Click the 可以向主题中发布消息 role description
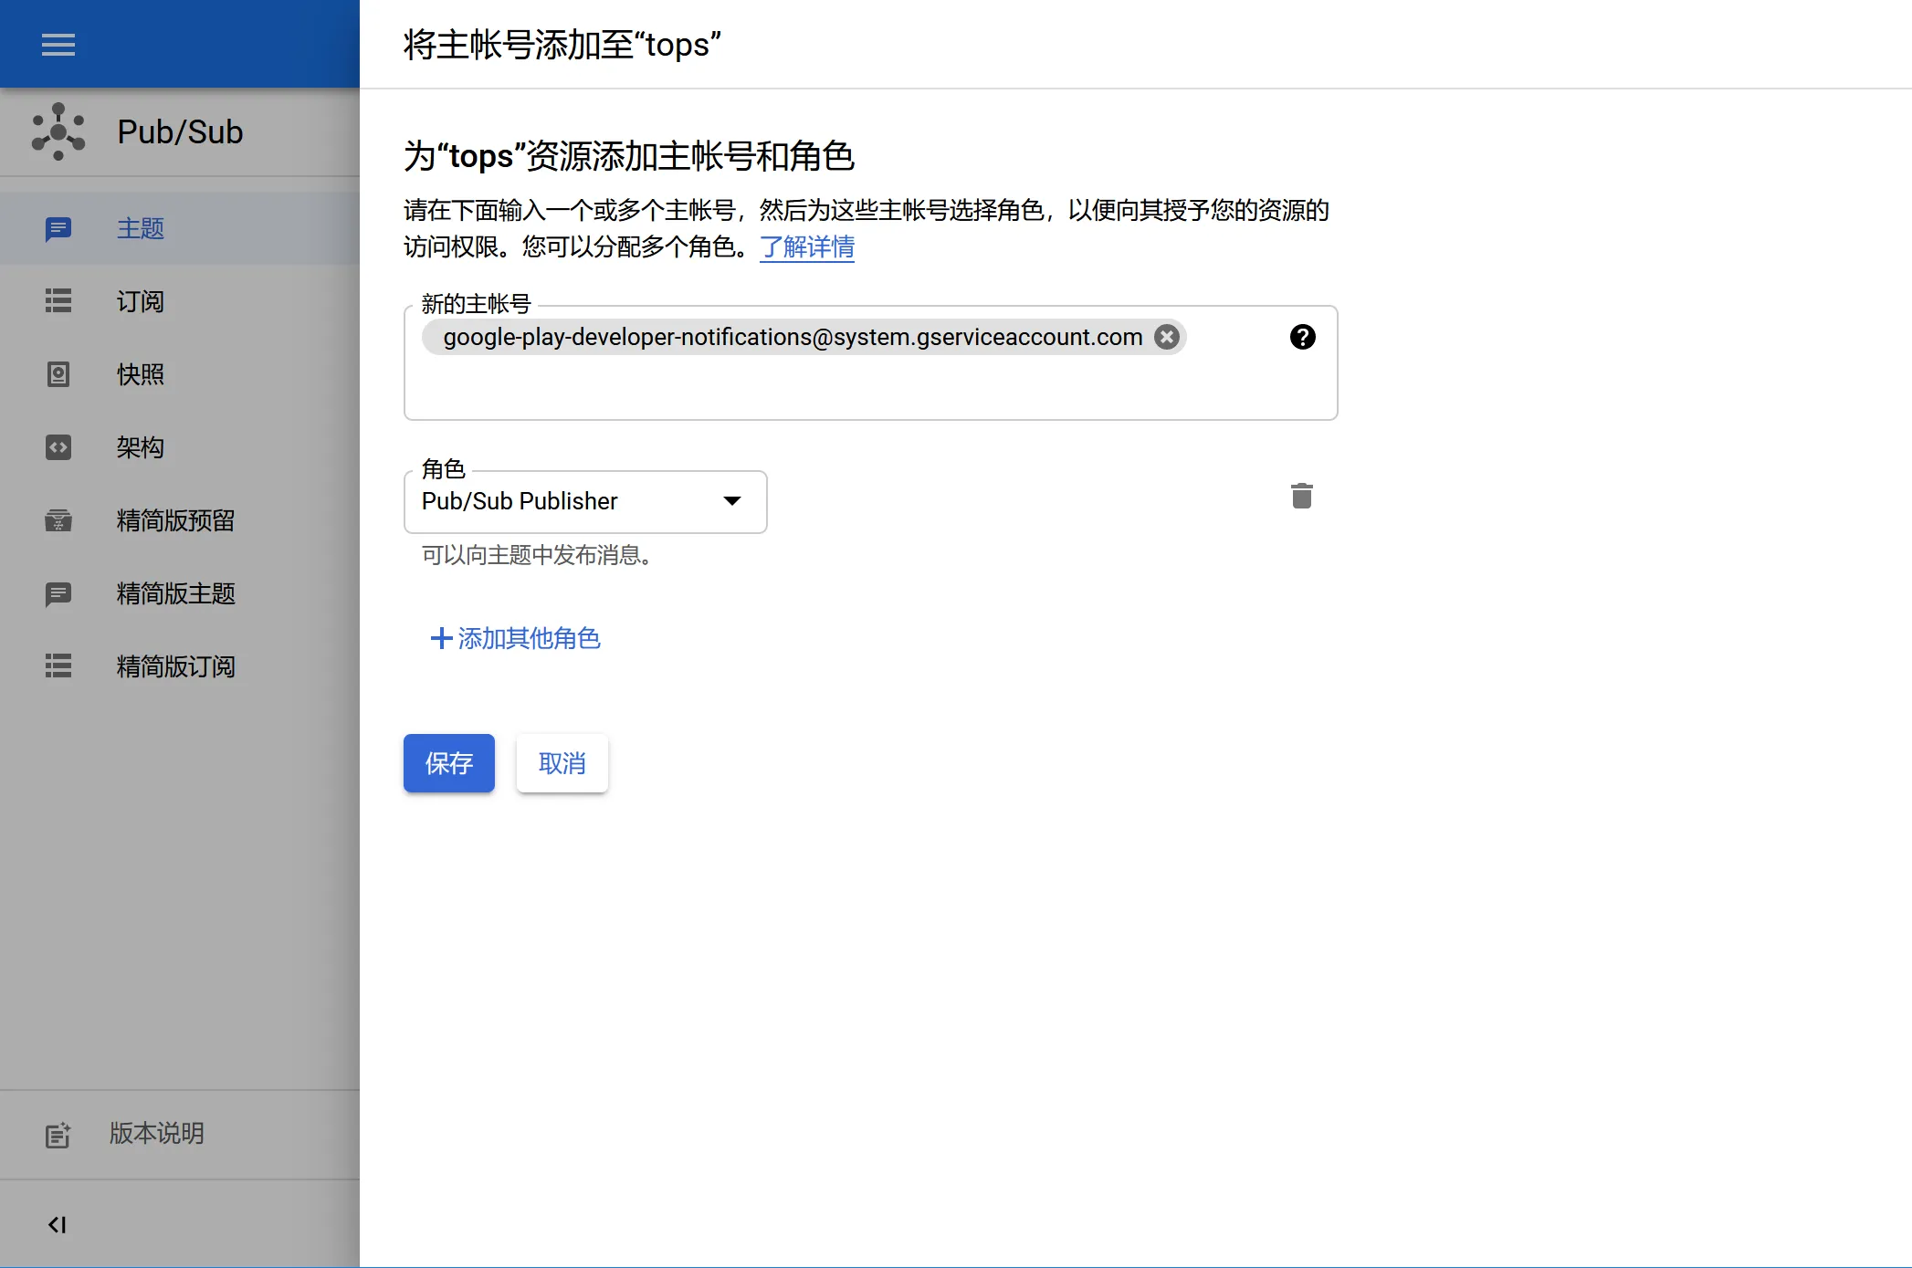The image size is (1912, 1268). (x=538, y=555)
